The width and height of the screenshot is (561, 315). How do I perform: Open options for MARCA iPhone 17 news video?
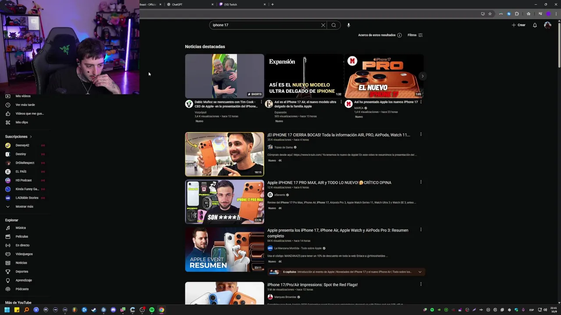pos(421,102)
